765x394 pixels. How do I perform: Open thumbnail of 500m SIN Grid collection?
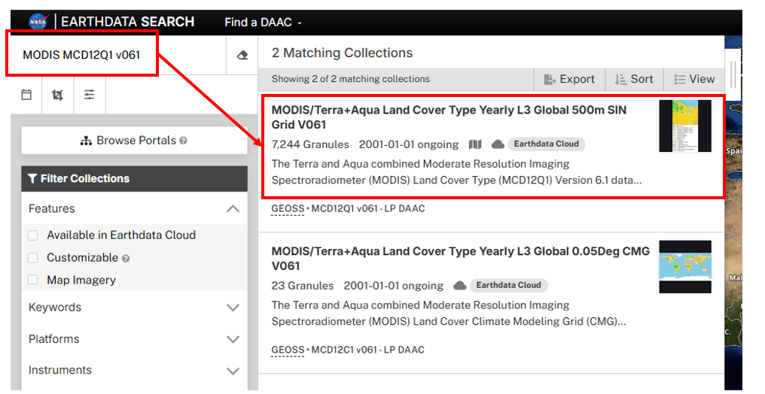[685, 126]
